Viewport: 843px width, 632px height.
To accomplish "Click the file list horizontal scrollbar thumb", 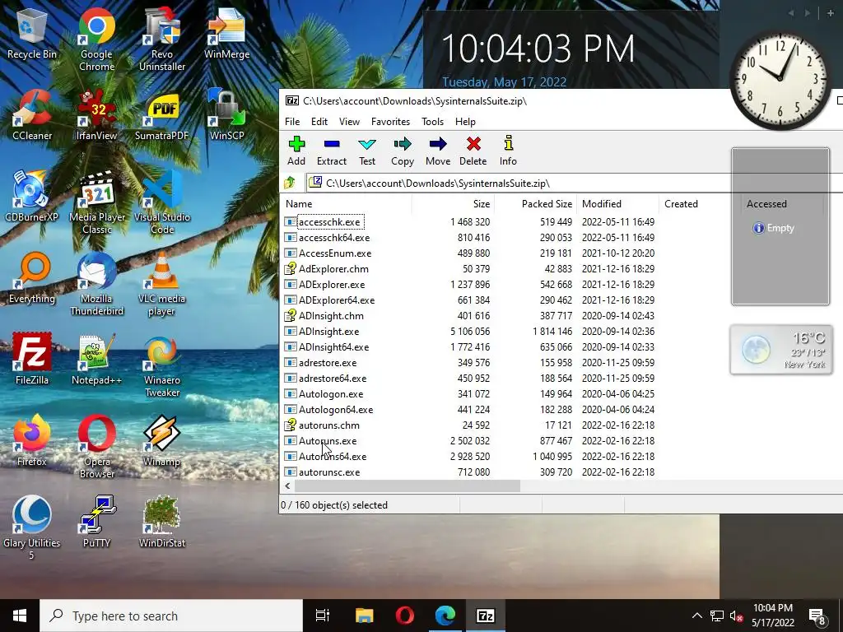I will 407,486.
